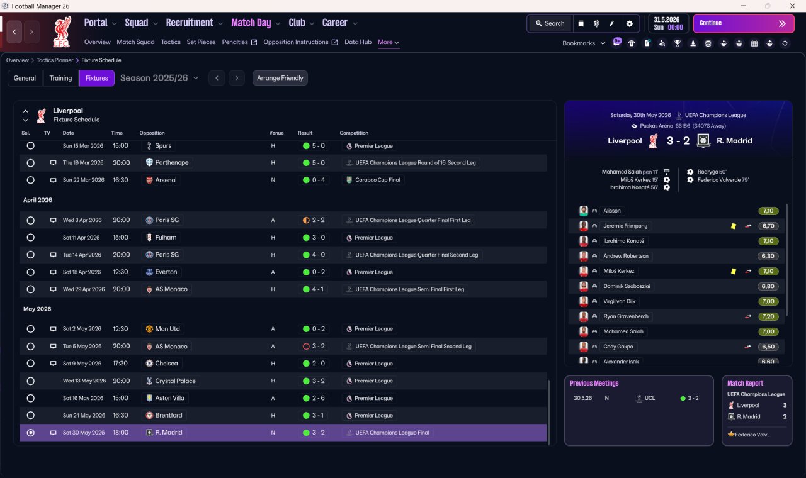Click the Continue button

pos(744,23)
